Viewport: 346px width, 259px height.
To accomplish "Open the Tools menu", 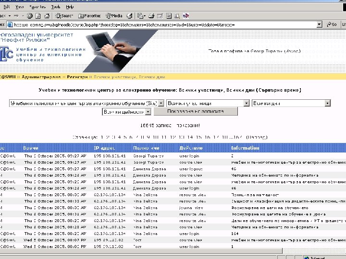I will (x=56, y=7).
